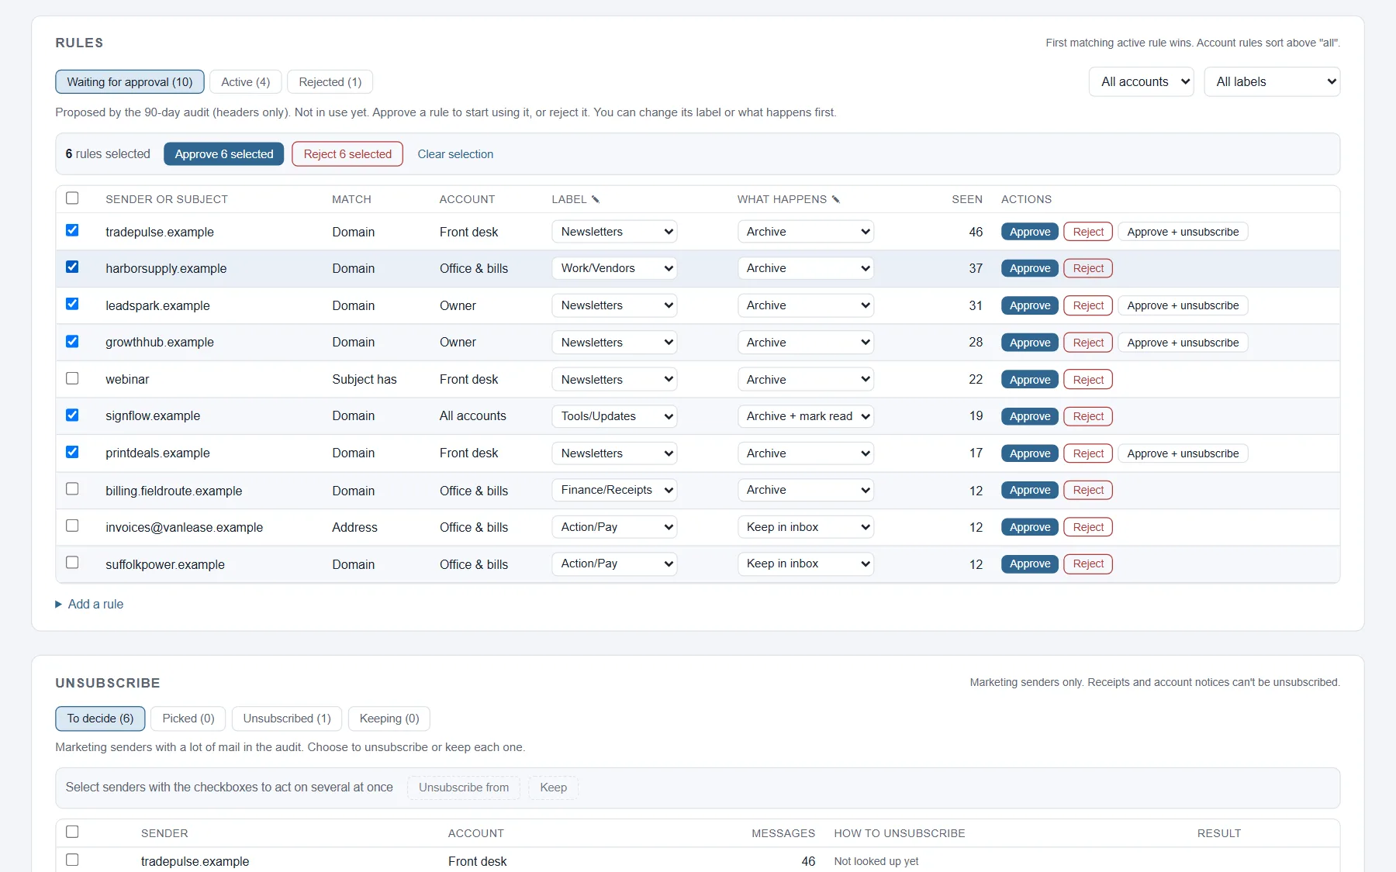Approve the invoices@vanlease.example rule
Viewport: 1396px width, 872px height.
[1030, 527]
